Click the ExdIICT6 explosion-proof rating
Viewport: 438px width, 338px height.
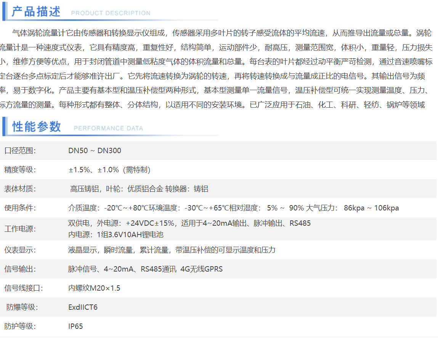83,307
